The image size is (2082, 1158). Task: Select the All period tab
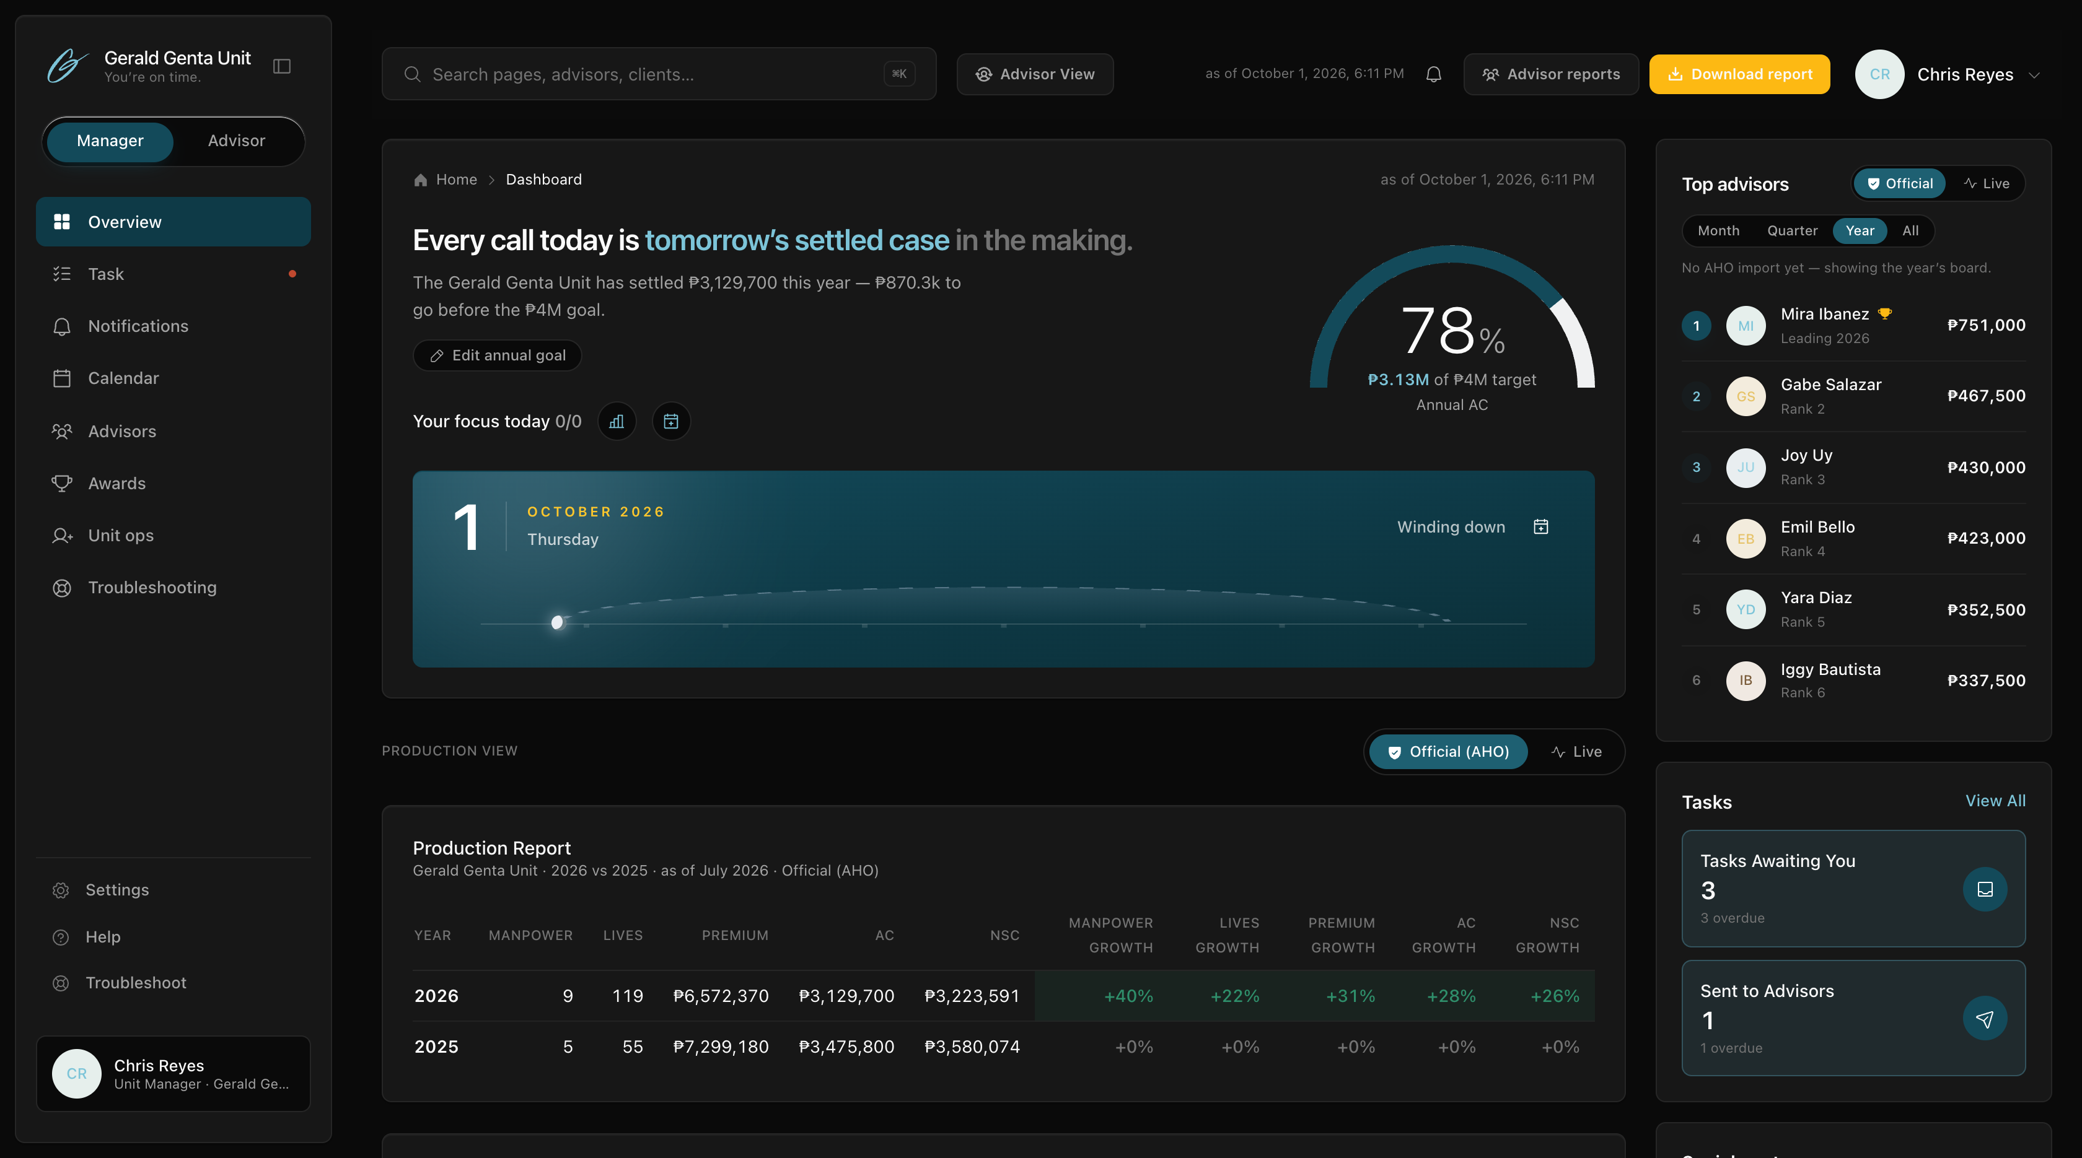pyautogui.click(x=1910, y=231)
